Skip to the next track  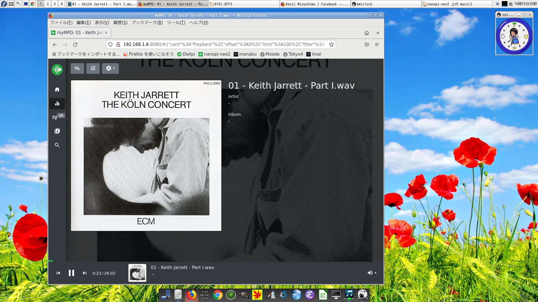point(85,273)
